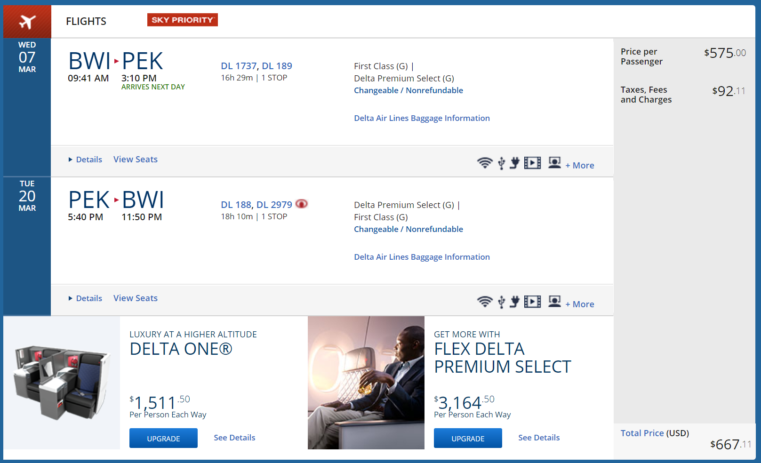Click the power outlet icon for PEK-BWI flight
Screen dimensions: 761x463
[x=515, y=302]
